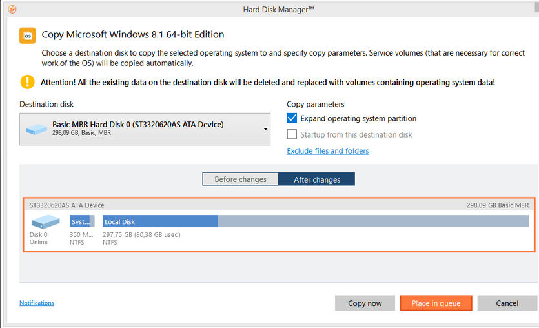Viewport: 539px width, 328px height.
Task: Click the NTFS label under Local Disk
Action: tap(110, 242)
